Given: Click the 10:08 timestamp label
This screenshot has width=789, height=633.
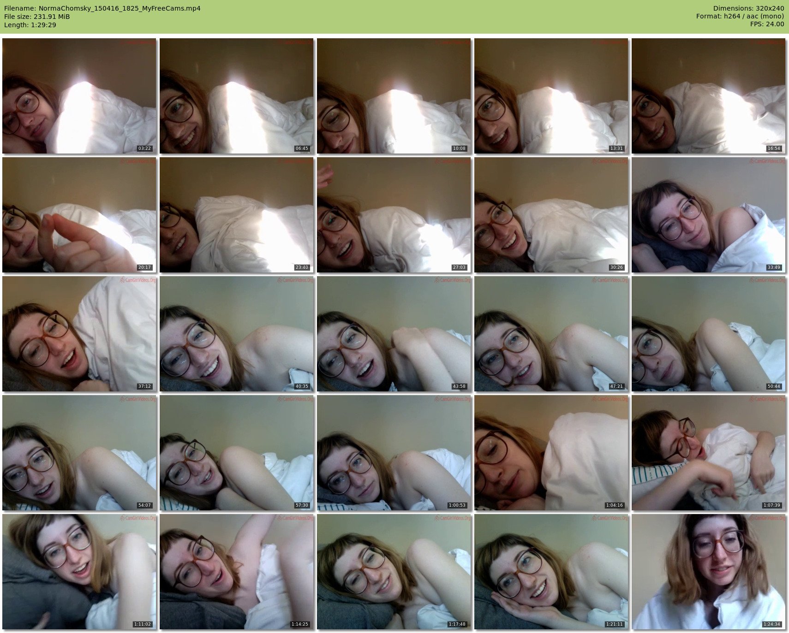Looking at the screenshot, I should click(459, 148).
